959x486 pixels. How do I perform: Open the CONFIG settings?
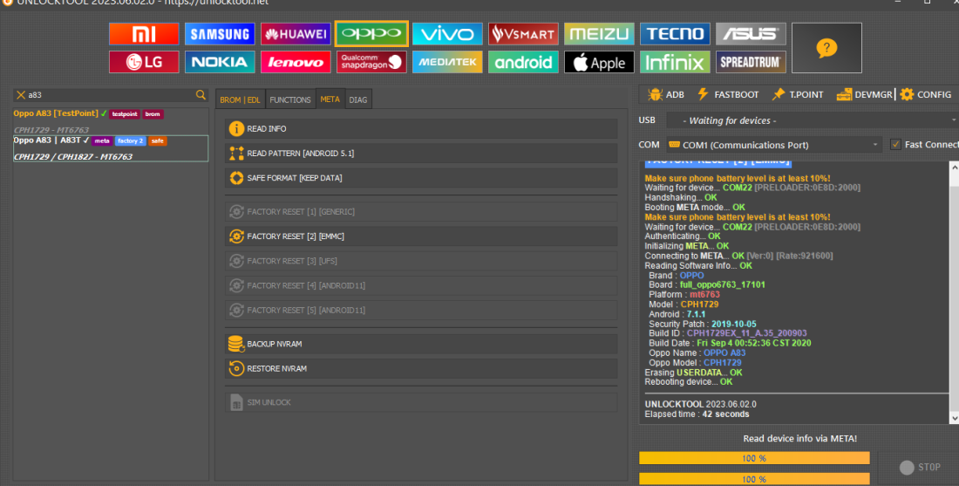(925, 94)
